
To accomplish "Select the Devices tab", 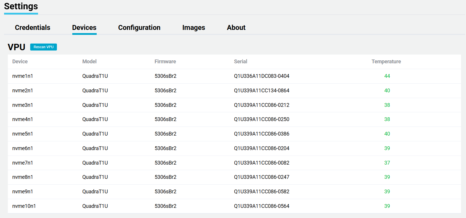I will pyautogui.click(x=84, y=28).
